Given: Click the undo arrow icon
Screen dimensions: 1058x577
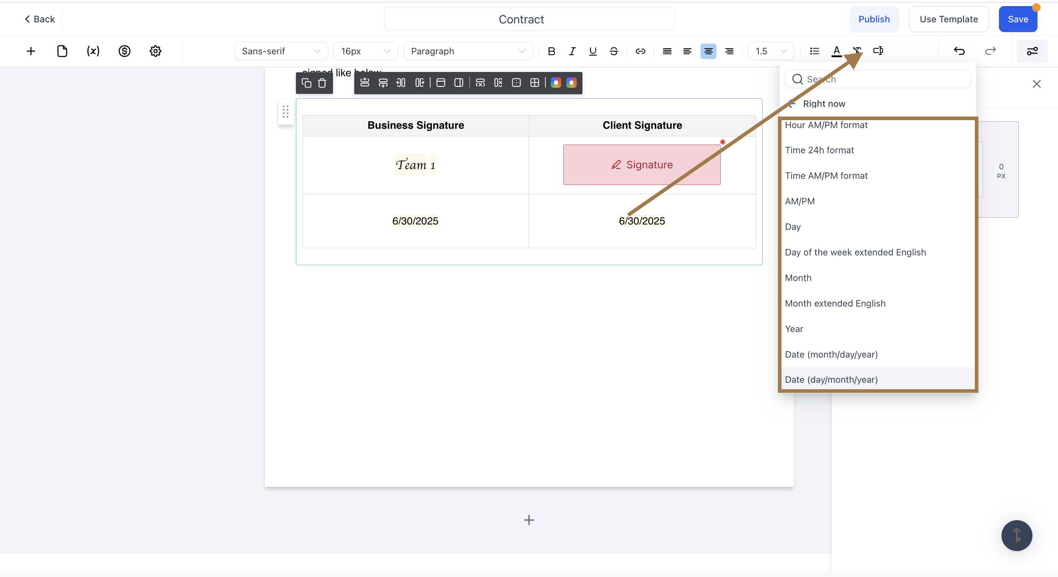Looking at the screenshot, I should 959,51.
